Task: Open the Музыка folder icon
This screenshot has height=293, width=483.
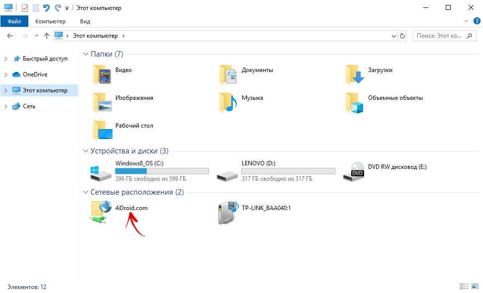Action: [x=229, y=102]
